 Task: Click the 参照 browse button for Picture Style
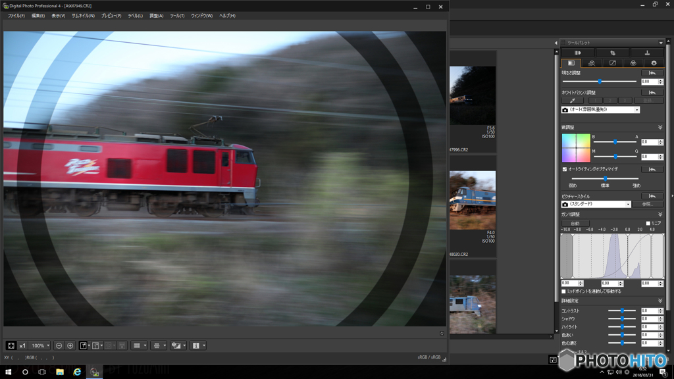point(648,204)
